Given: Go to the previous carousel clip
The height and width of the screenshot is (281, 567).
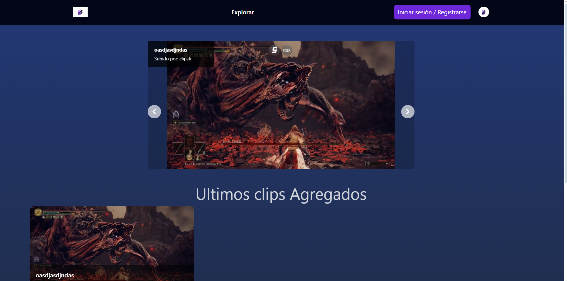Looking at the screenshot, I should (154, 112).
